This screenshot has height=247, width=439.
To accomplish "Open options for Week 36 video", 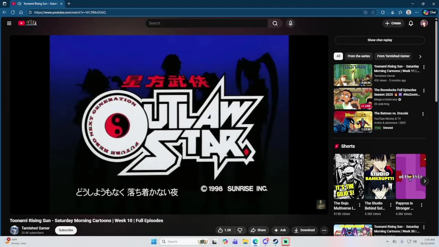I will (x=424, y=227).
